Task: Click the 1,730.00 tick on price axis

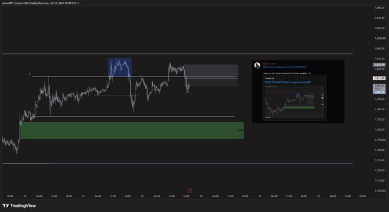Action: [x=380, y=160]
